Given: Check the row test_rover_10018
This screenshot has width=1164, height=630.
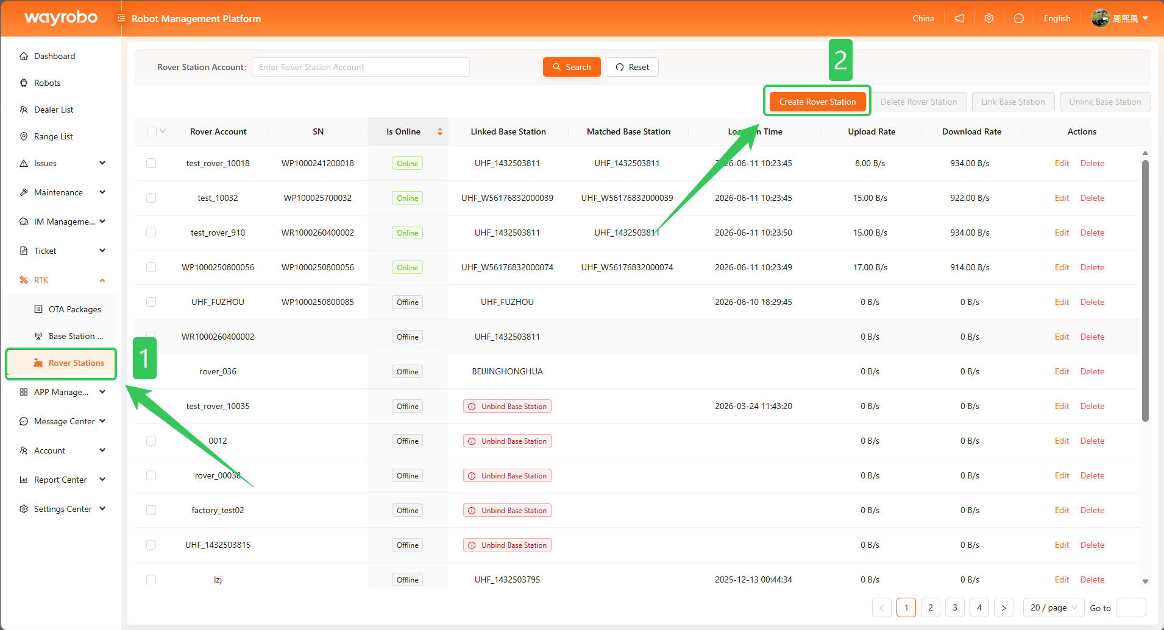Looking at the screenshot, I should pyautogui.click(x=151, y=163).
